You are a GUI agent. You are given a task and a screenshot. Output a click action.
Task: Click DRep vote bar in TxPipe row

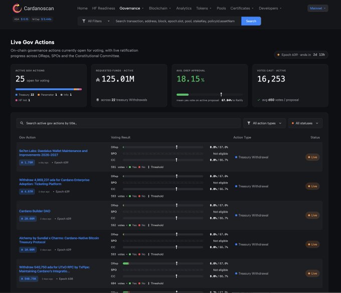coord(163,263)
